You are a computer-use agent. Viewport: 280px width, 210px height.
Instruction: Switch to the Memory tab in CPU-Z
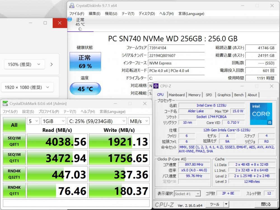(x=194, y=95)
